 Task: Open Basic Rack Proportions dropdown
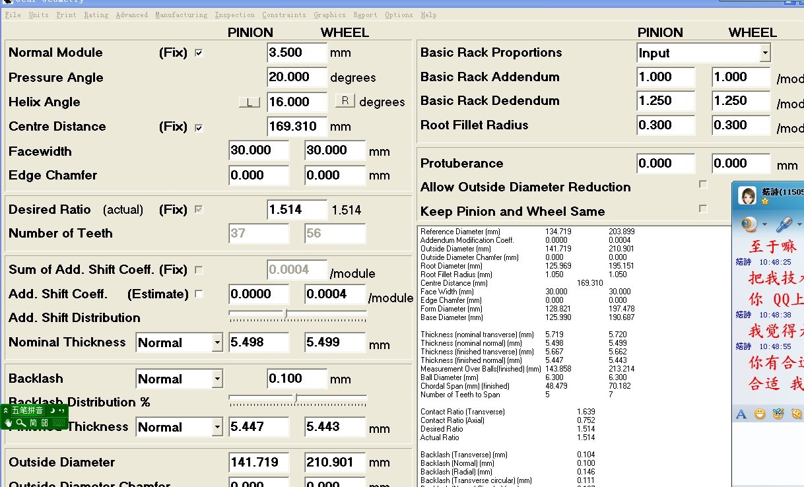[x=764, y=53]
